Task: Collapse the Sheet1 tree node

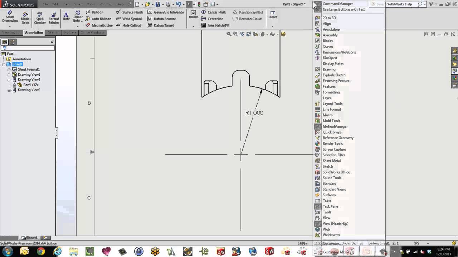Action: coord(4,64)
